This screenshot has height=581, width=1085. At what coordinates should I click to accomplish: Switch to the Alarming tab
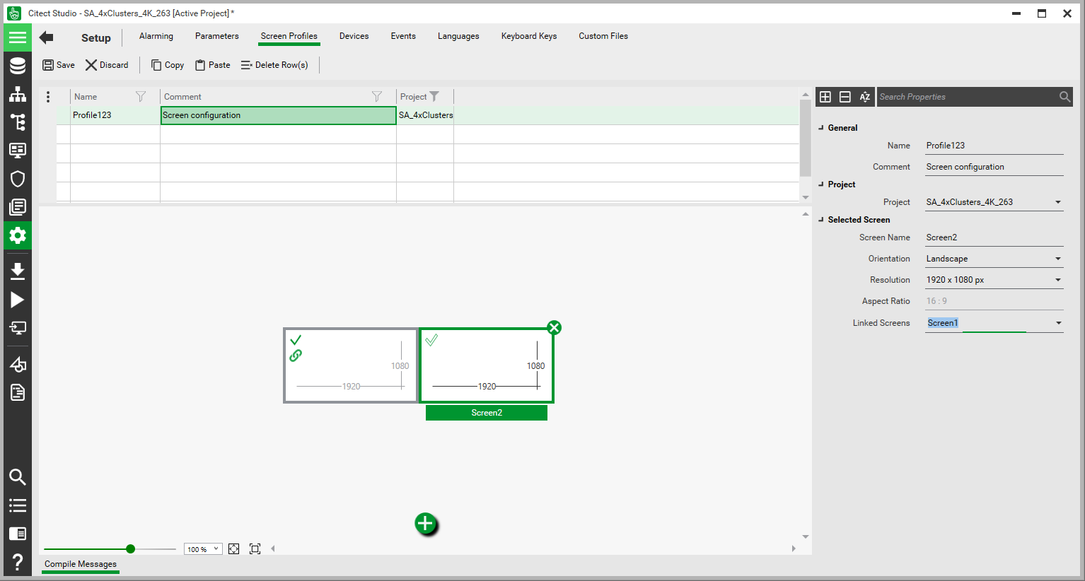[x=156, y=36]
